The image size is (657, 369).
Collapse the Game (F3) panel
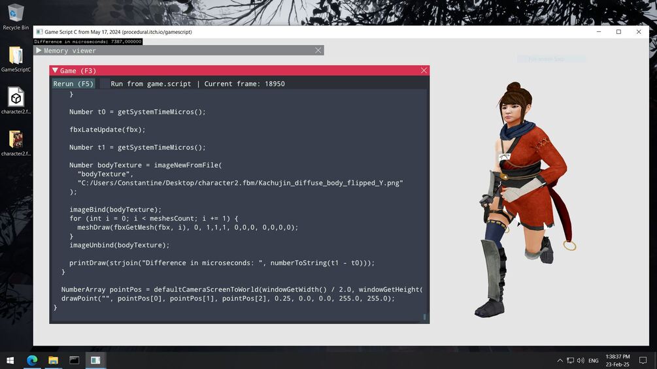55,71
